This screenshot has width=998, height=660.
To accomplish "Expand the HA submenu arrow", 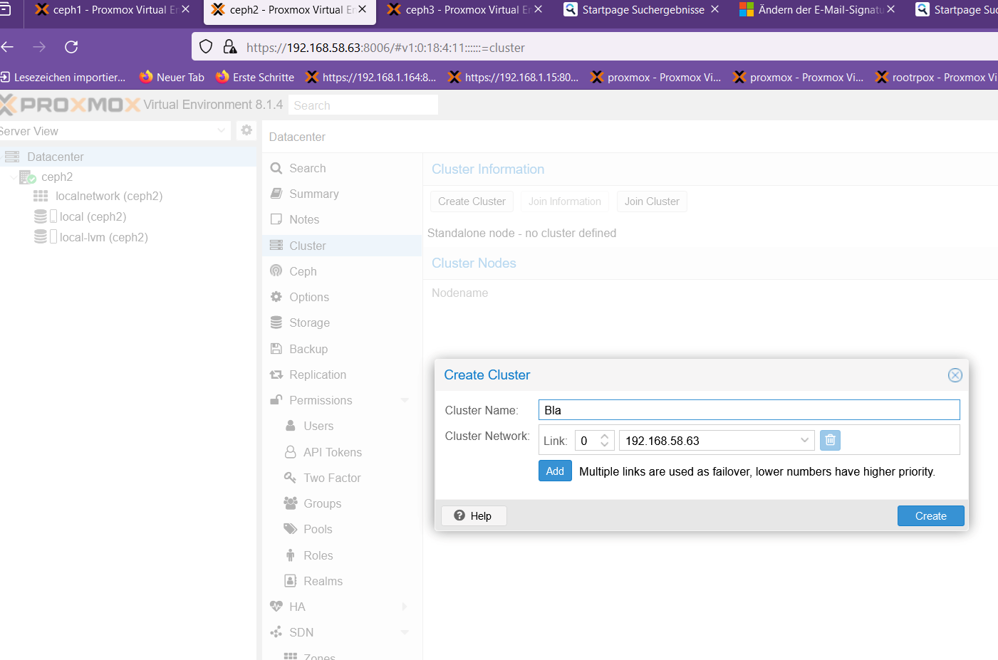I will pyautogui.click(x=405, y=607).
